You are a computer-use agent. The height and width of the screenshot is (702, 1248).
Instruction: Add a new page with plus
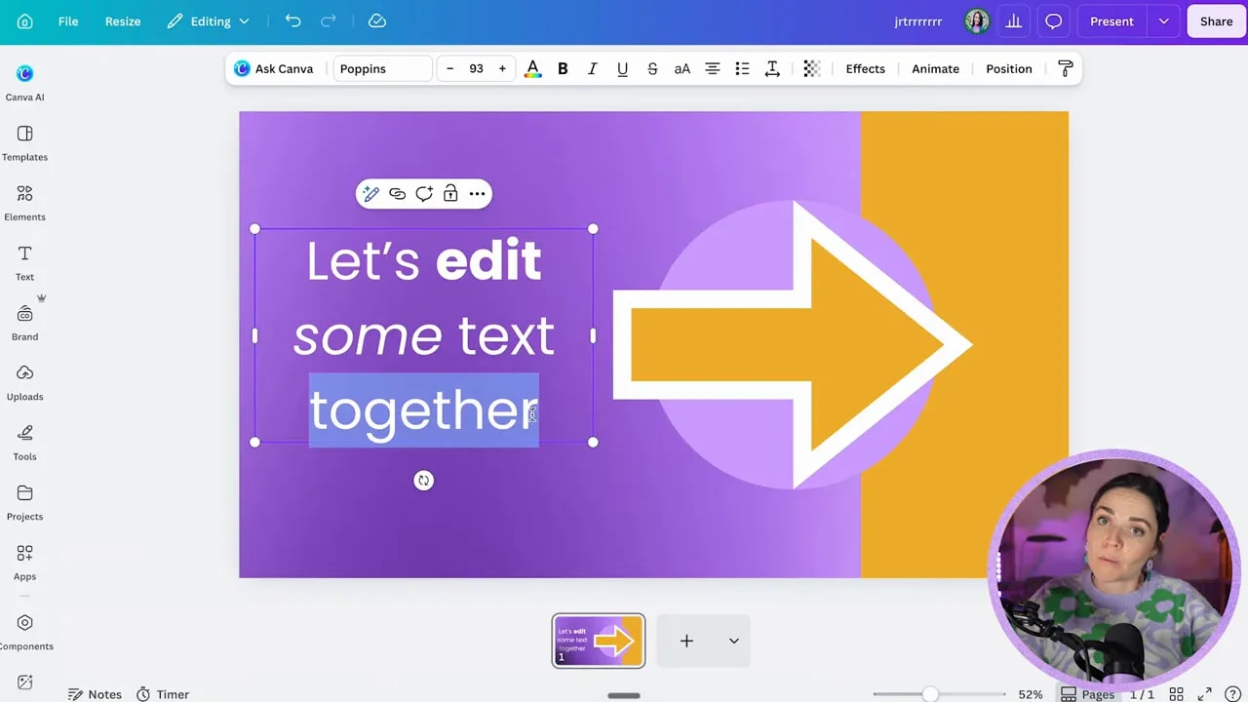coord(686,641)
